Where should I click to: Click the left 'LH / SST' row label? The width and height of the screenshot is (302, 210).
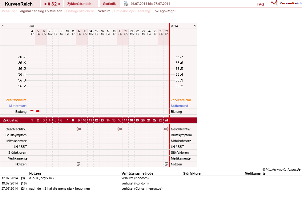pyautogui.click(x=20, y=147)
